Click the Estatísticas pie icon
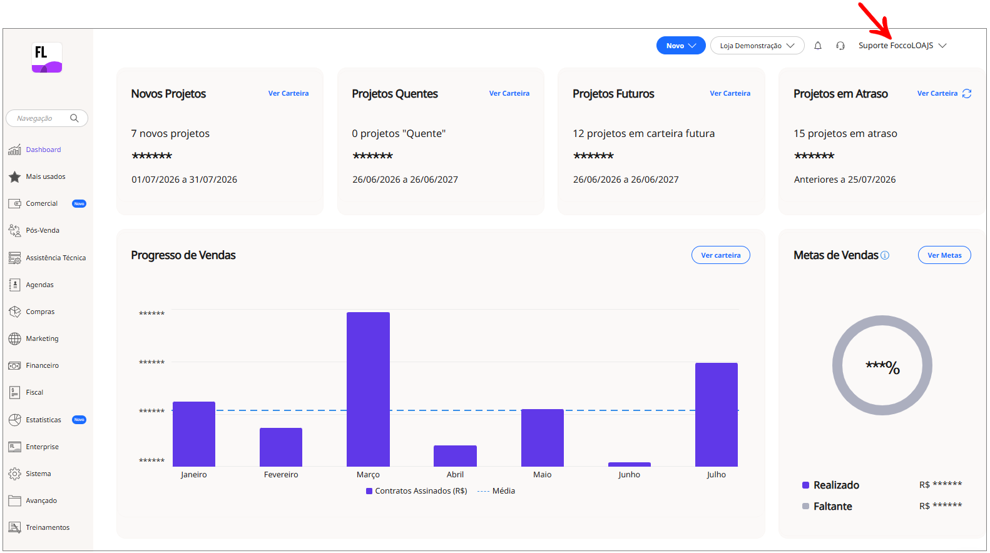Screen dimensions: 990x553 coord(14,420)
